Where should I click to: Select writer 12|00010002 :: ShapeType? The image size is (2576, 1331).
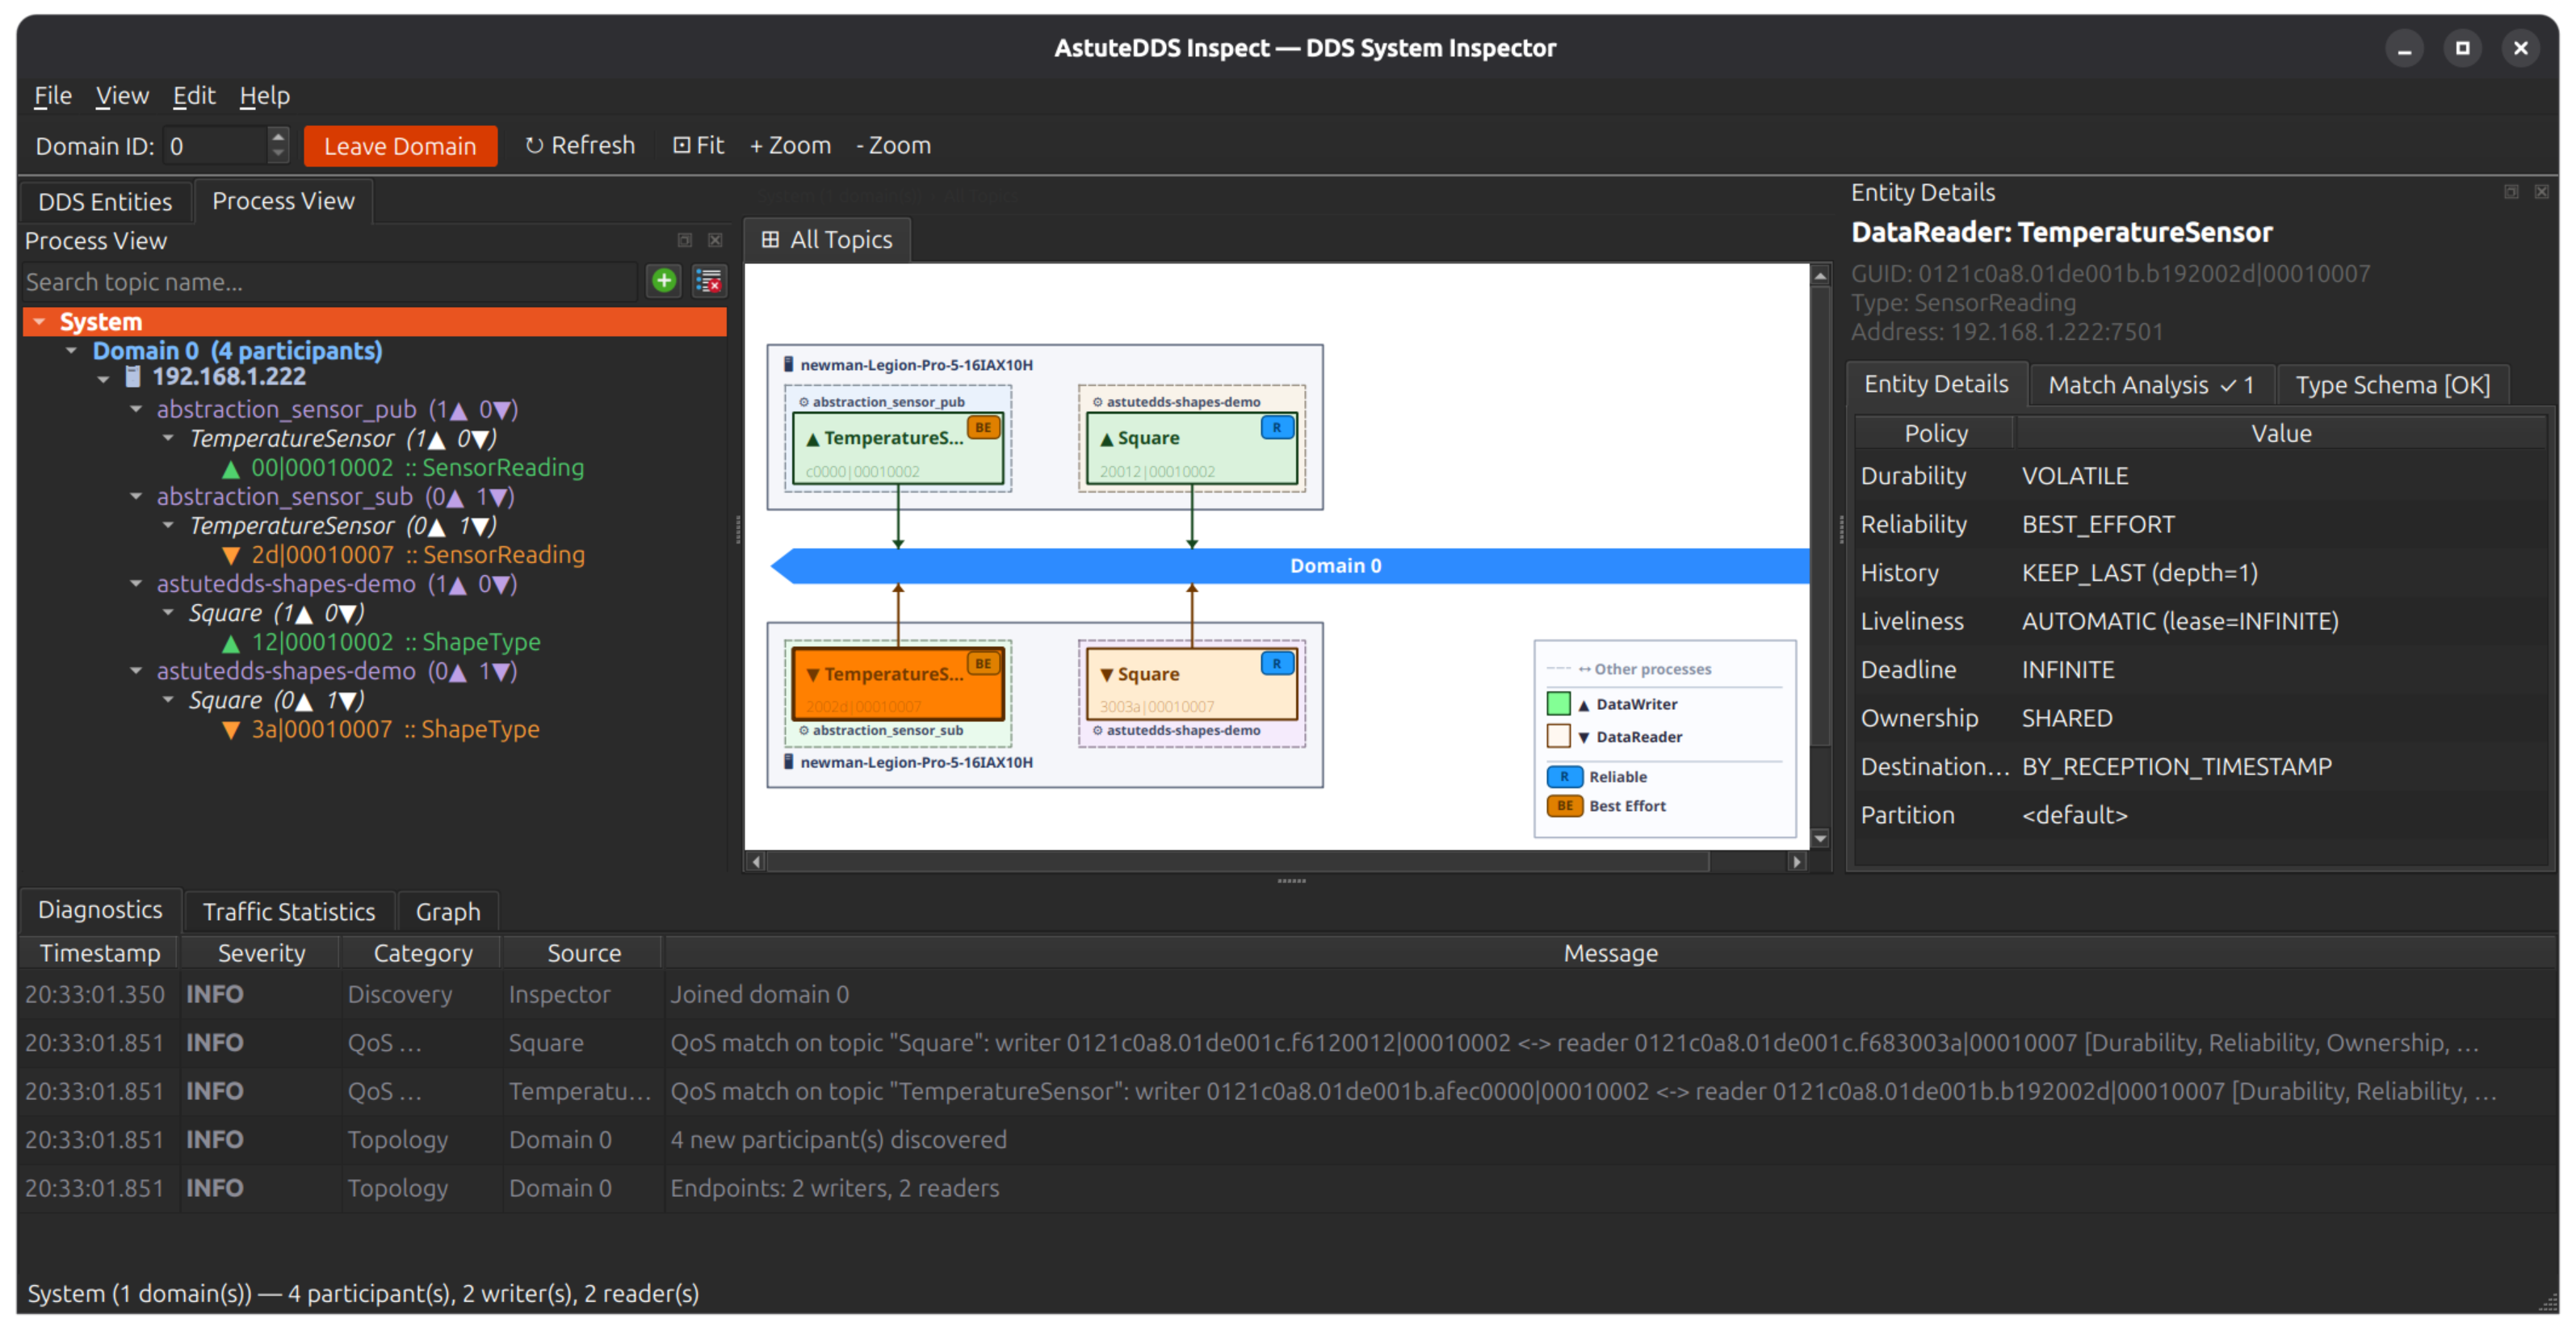(x=381, y=641)
